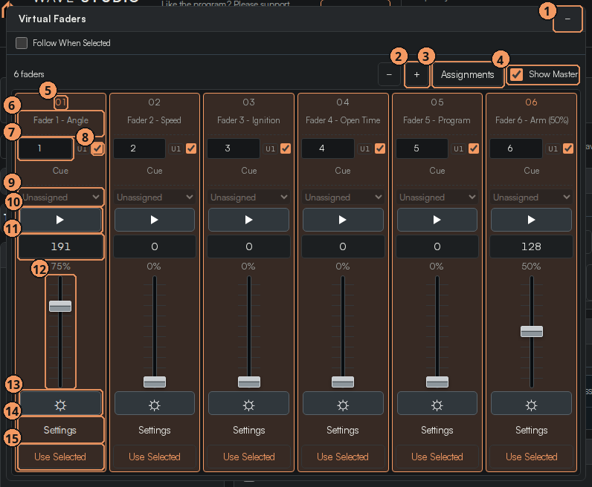
Task: Play the cue on Fader 5 - Program
Action: 437,220
